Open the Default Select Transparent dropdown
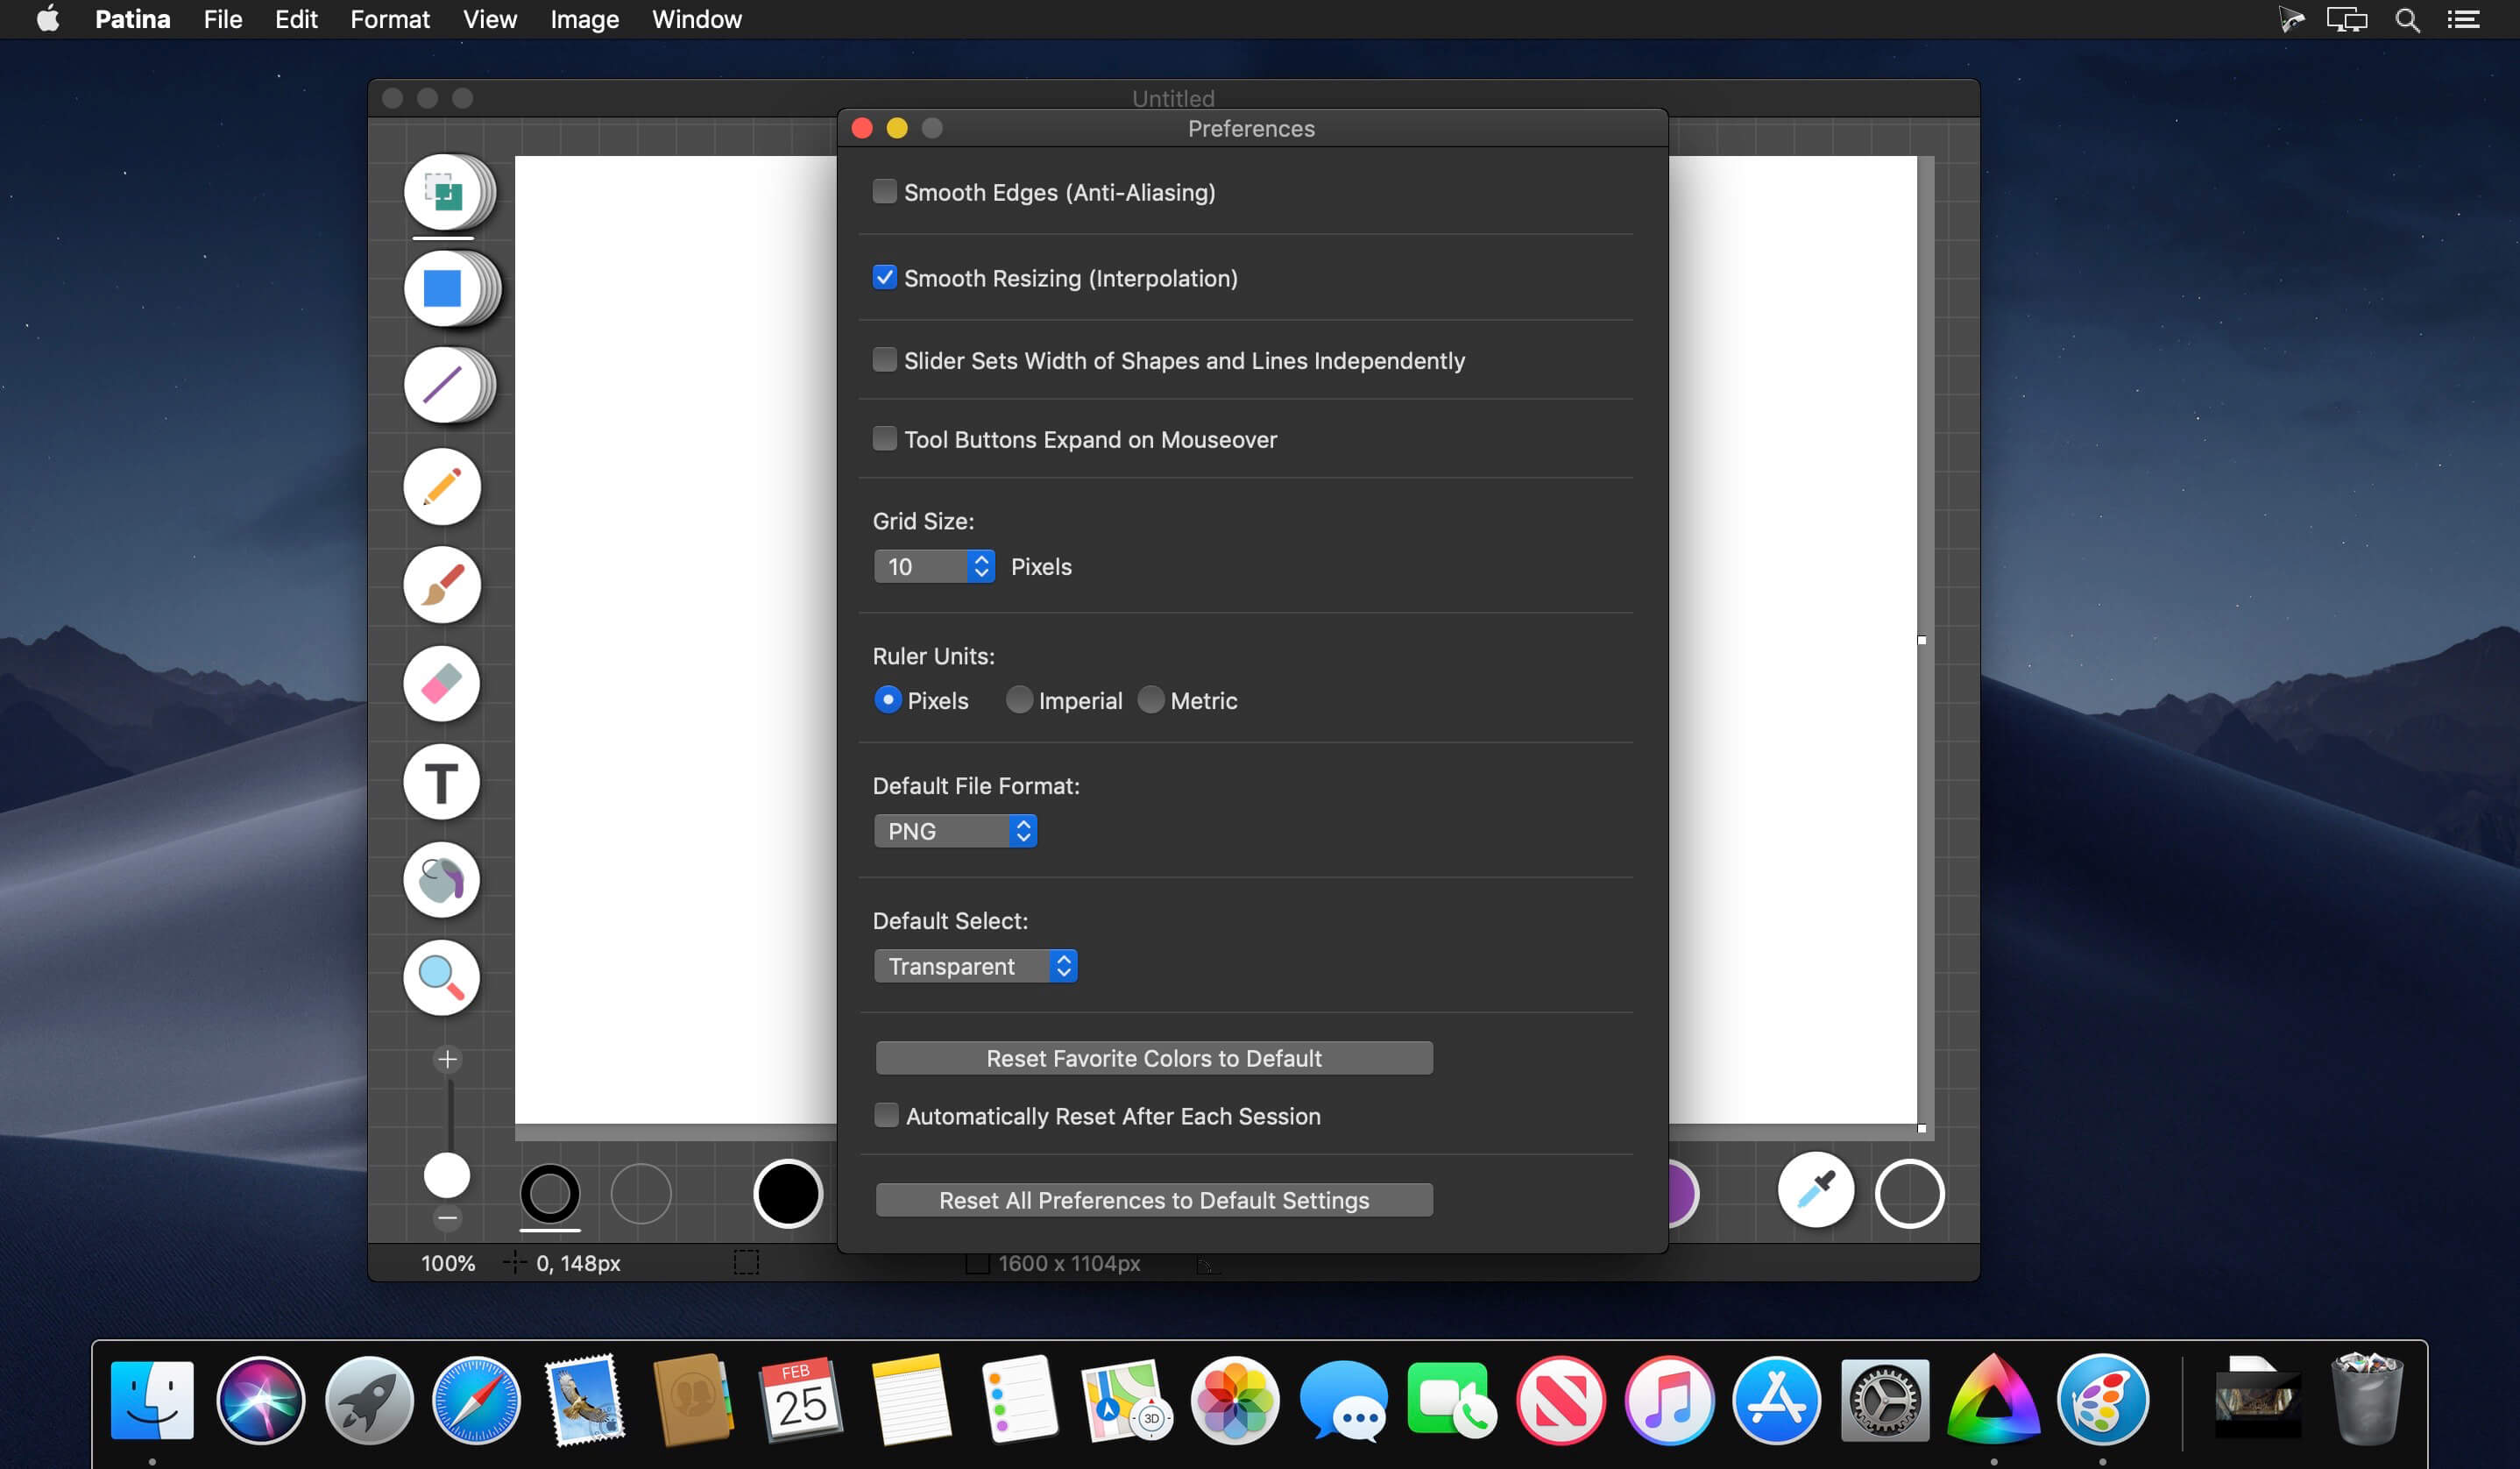Screen dimensions: 2520x1469 975,966
